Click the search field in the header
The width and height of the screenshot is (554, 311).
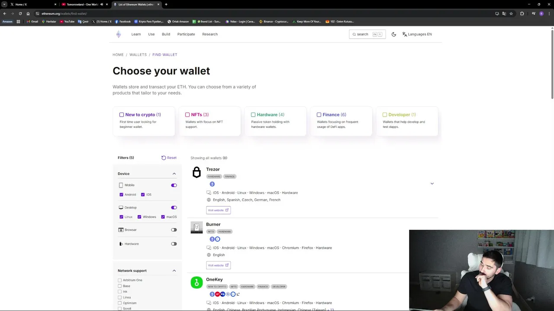coord(367,34)
